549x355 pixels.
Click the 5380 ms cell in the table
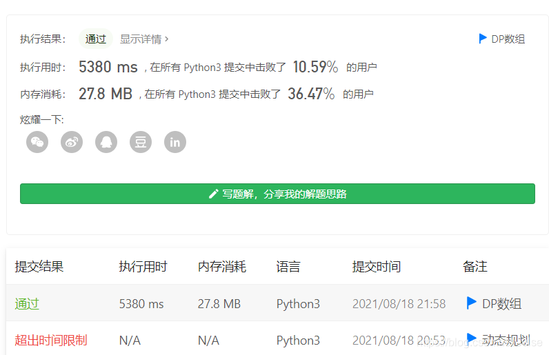(x=141, y=304)
